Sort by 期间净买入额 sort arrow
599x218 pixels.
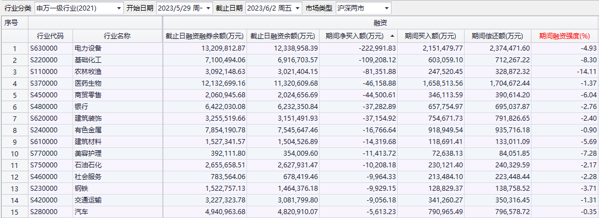point(392,36)
